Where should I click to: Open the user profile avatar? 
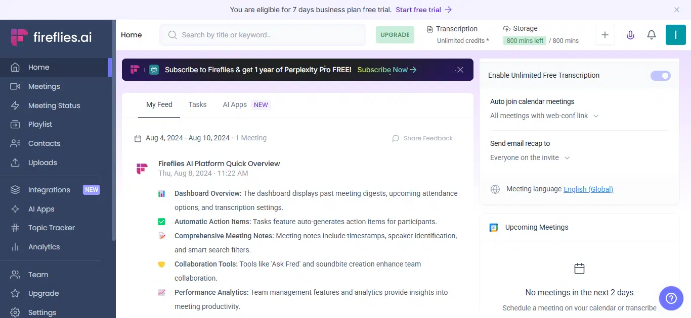tap(676, 35)
